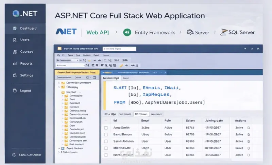
Task: Expand the last node at the tree bottom
Action: pyautogui.click(x=59, y=152)
